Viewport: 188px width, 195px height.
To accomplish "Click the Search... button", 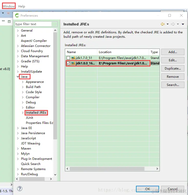I will click(x=173, y=85).
